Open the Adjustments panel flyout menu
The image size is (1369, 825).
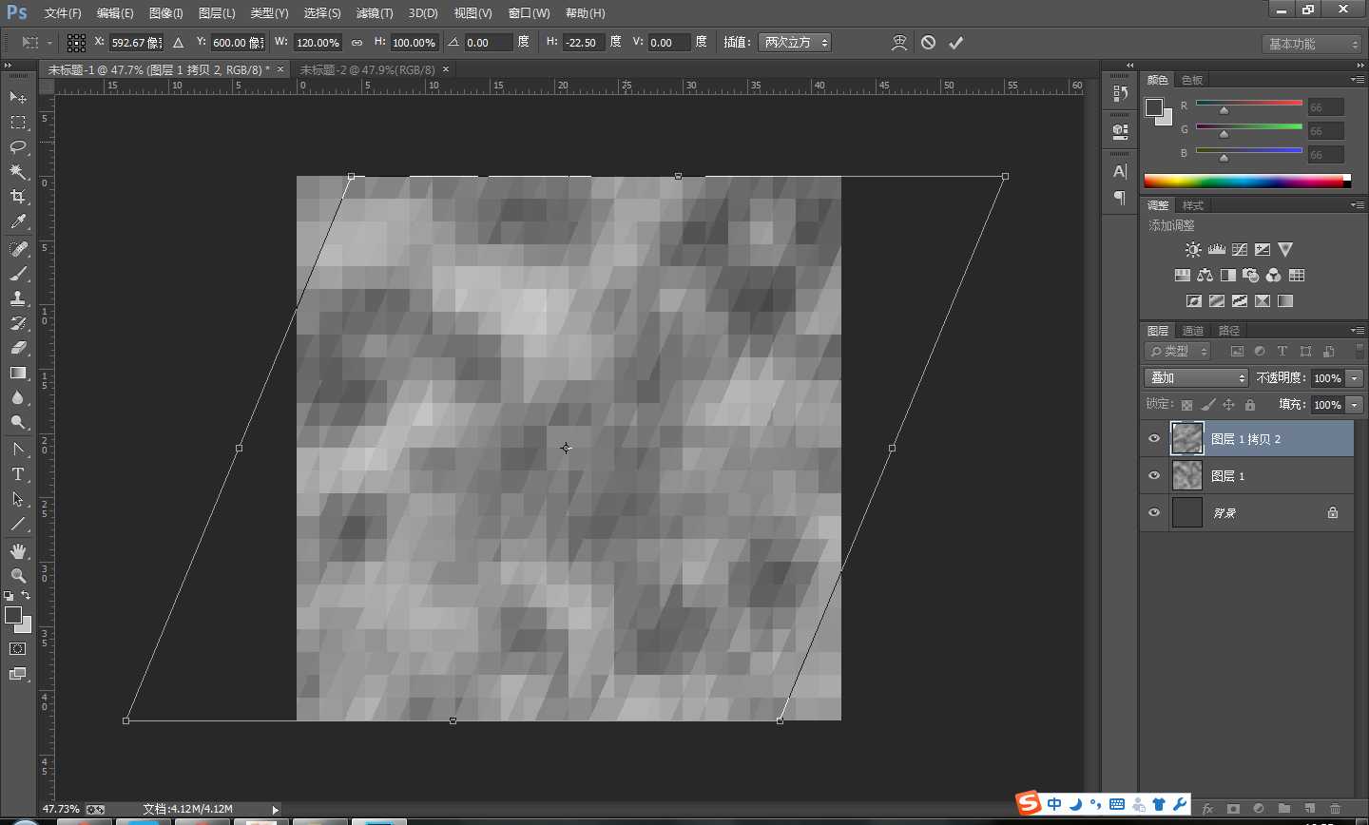point(1358,204)
